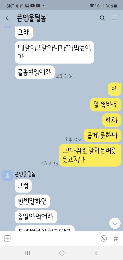Open the hamburger chat menu
123x260 pixels.
pos(114,18)
